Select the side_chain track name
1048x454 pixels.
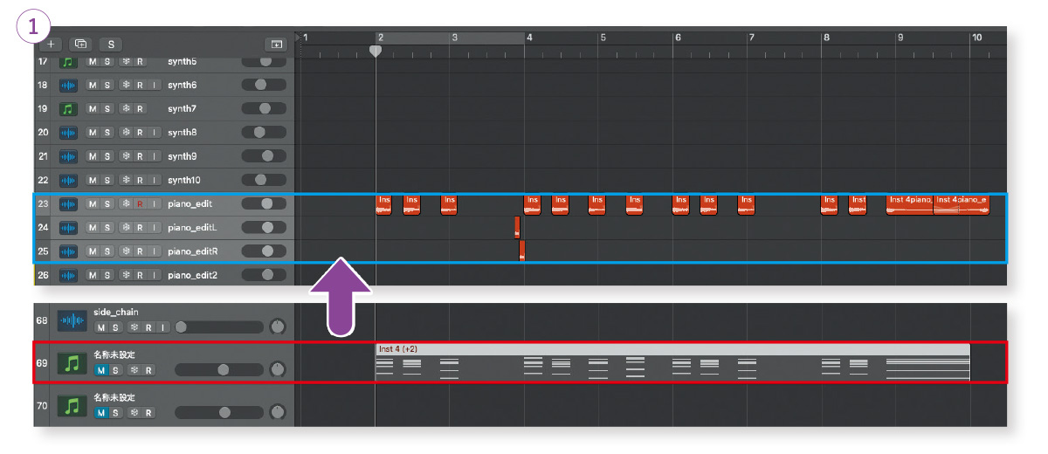(x=115, y=312)
